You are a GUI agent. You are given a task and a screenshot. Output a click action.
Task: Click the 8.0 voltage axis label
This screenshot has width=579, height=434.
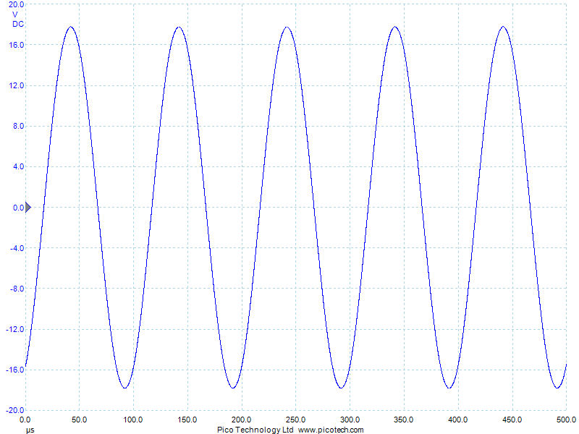19,126
